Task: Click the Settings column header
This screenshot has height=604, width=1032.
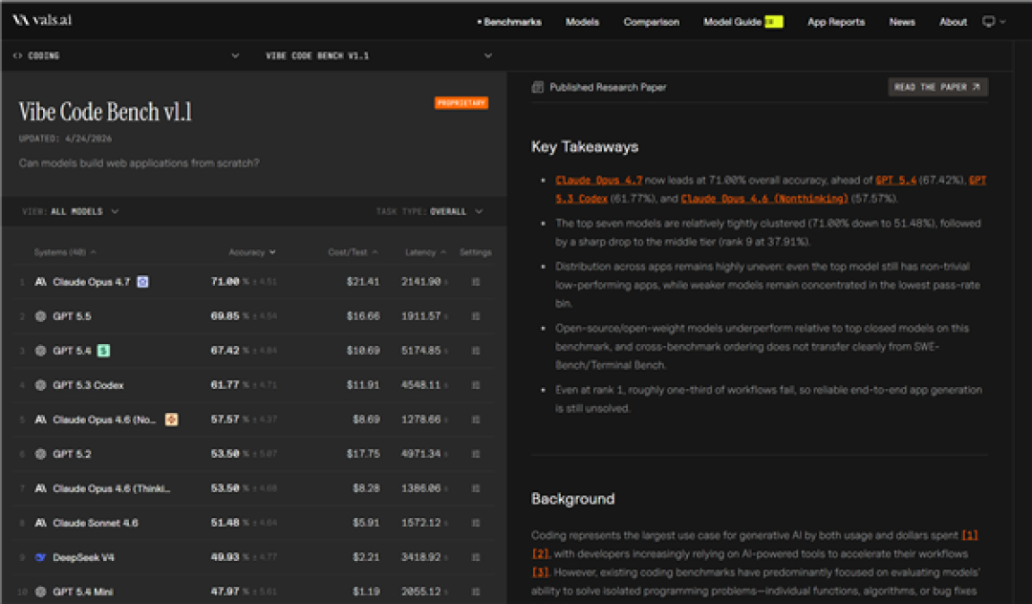Action: 475,252
